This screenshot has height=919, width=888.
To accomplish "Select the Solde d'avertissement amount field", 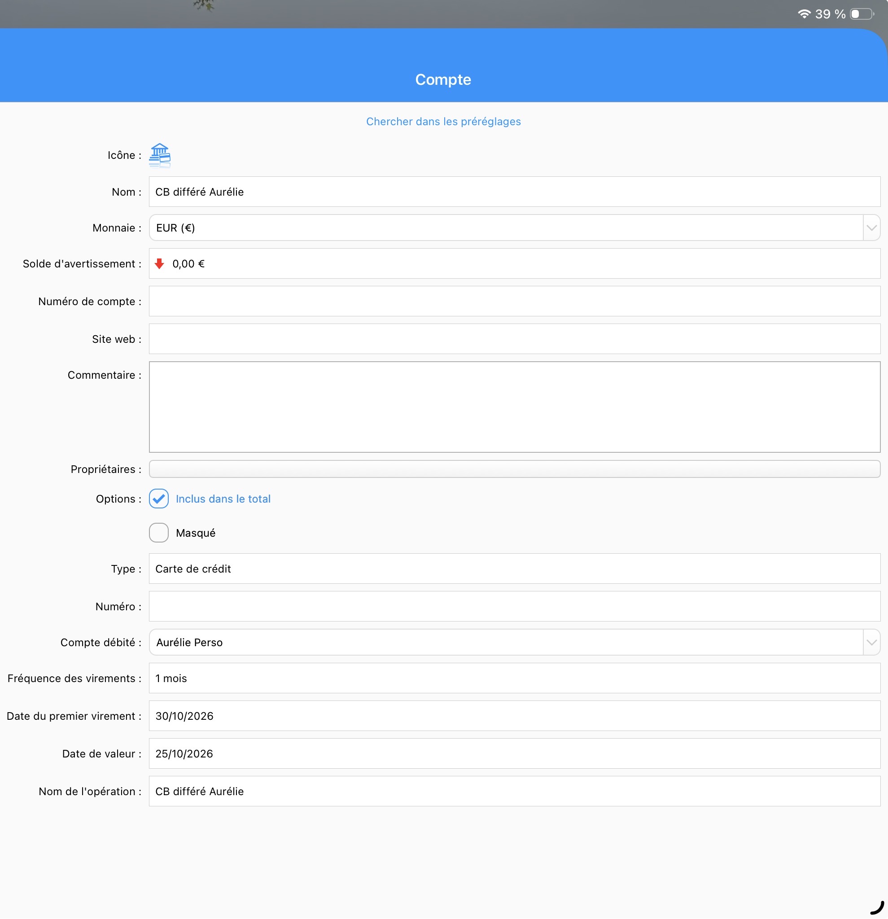I will (x=514, y=263).
